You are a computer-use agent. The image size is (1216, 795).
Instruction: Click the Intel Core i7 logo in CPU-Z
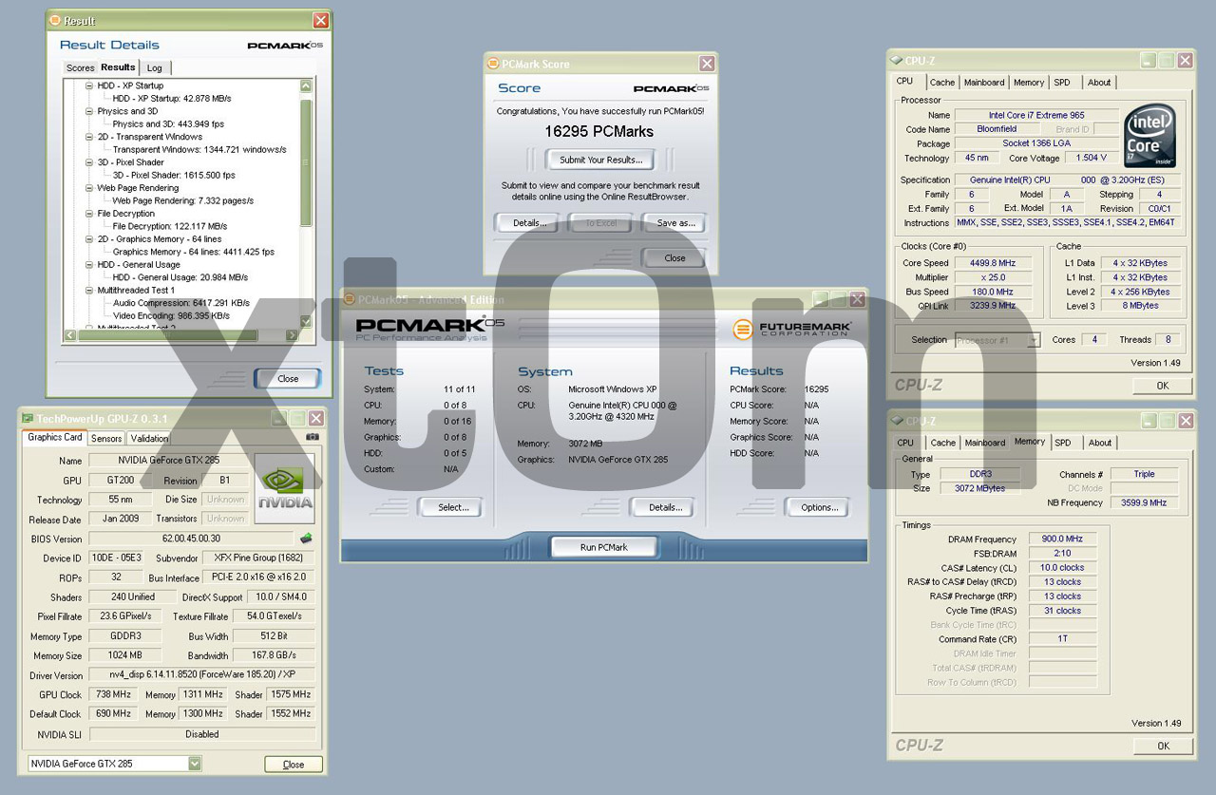click(1150, 136)
